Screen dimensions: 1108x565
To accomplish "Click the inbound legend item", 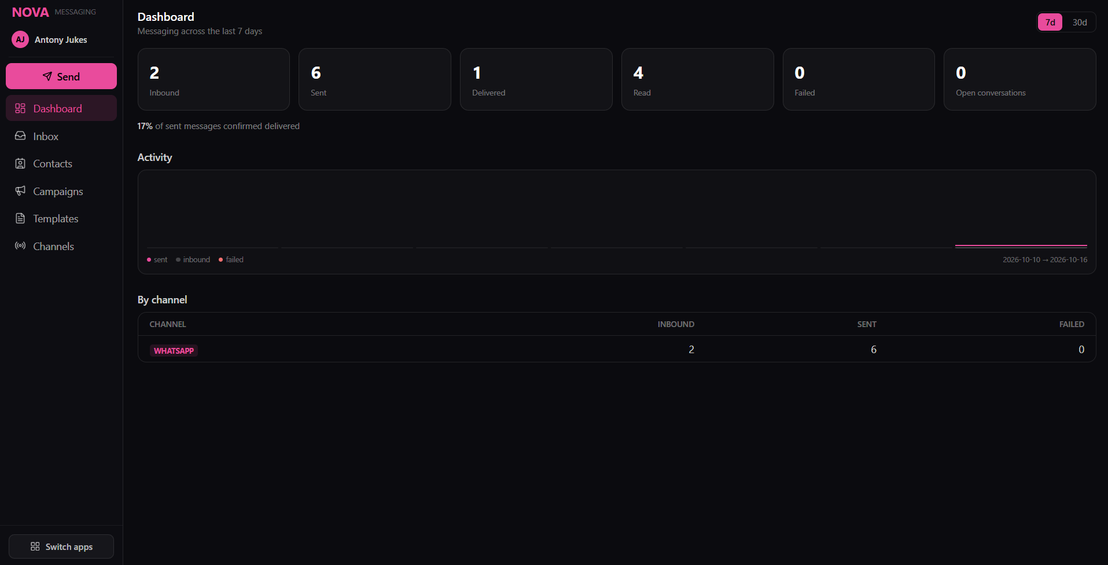I will [x=193, y=259].
